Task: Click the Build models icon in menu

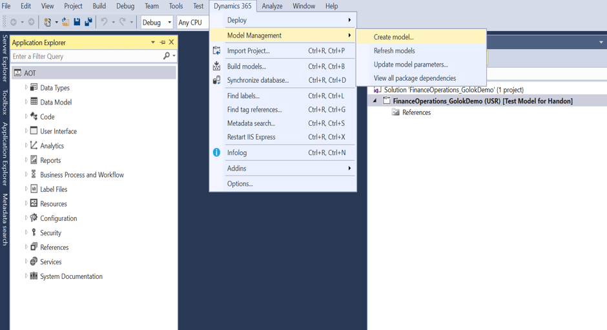Action: click(217, 66)
